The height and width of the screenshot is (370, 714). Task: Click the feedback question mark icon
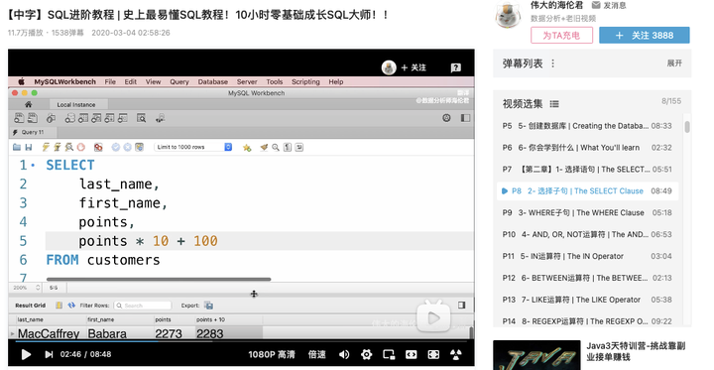tap(455, 67)
